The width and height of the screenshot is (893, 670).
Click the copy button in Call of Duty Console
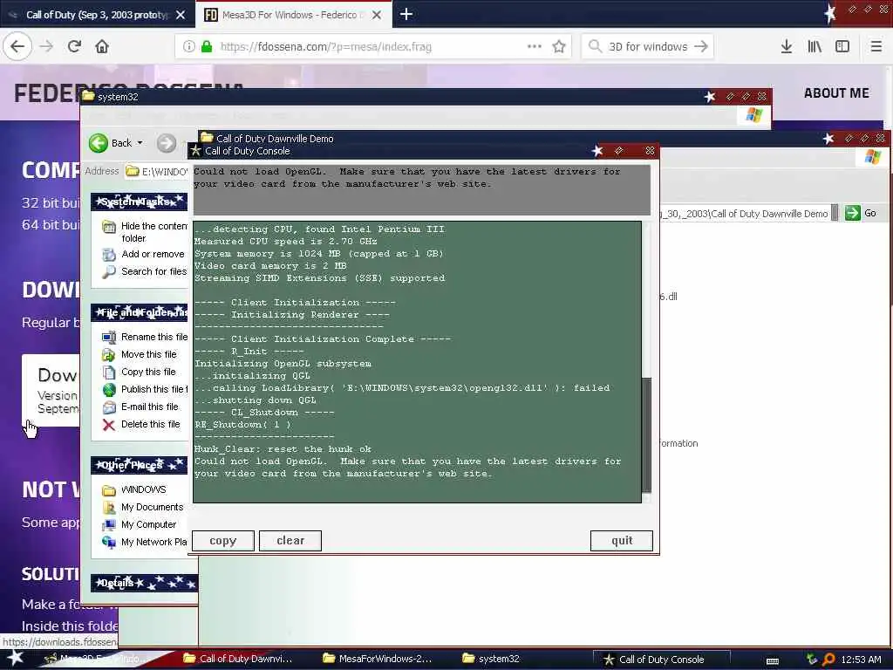[222, 541]
